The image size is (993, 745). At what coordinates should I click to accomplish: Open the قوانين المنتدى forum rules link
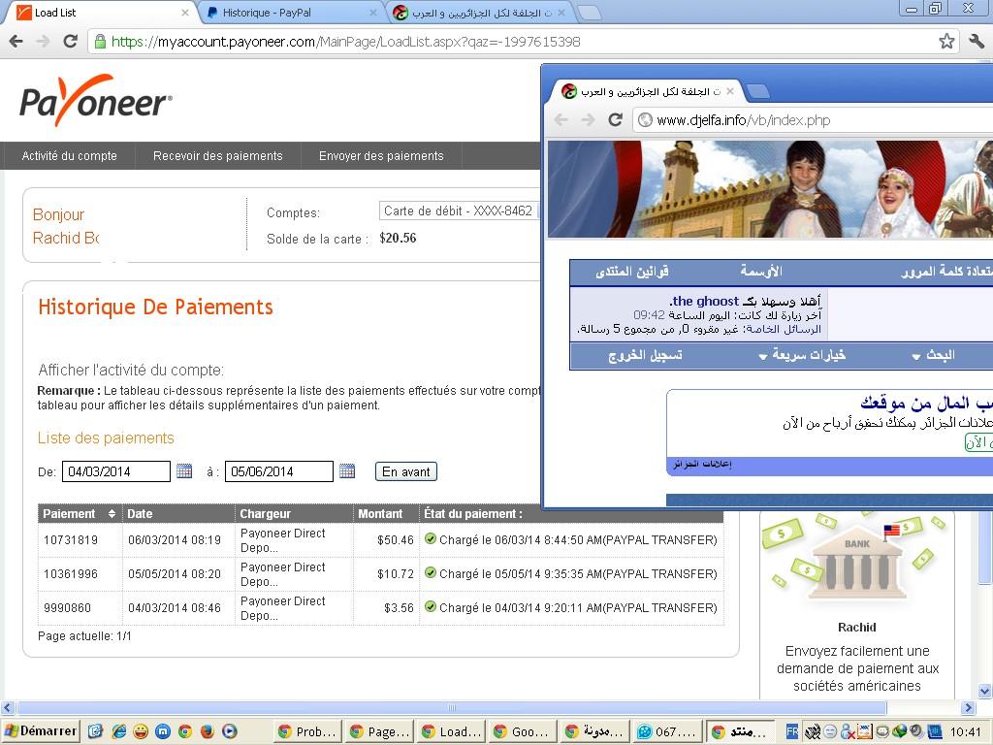pos(632,272)
